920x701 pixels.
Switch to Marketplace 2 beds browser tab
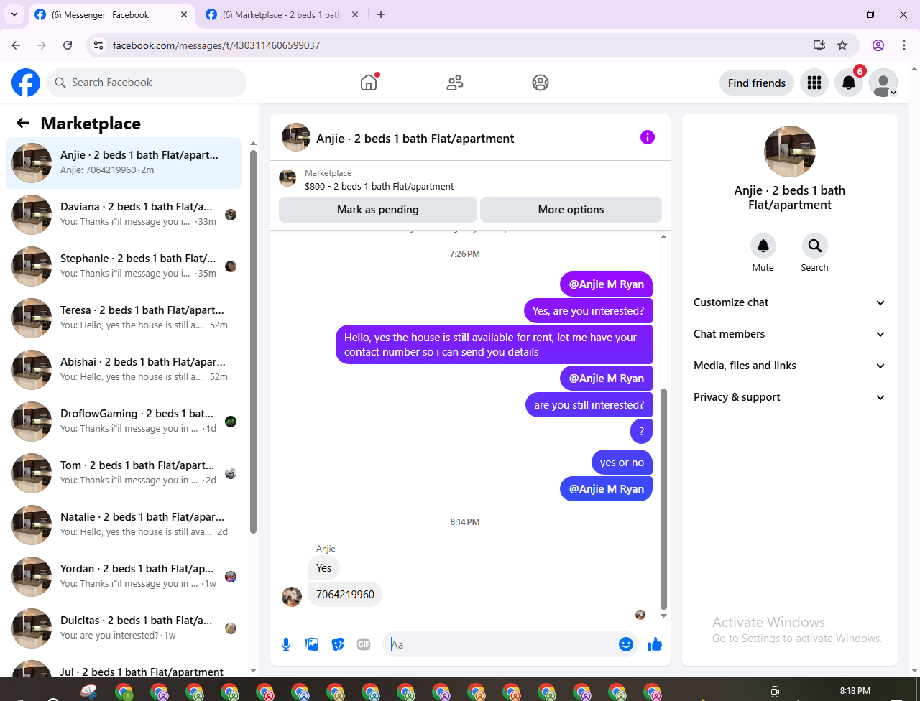point(281,15)
